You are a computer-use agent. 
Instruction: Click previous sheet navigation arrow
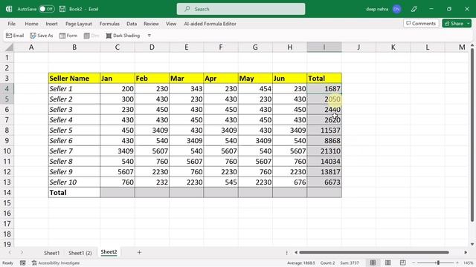[10, 252]
